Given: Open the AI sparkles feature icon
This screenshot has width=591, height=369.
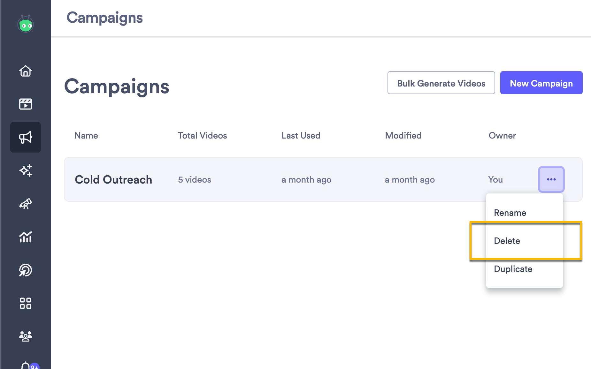Looking at the screenshot, I should [x=26, y=171].
